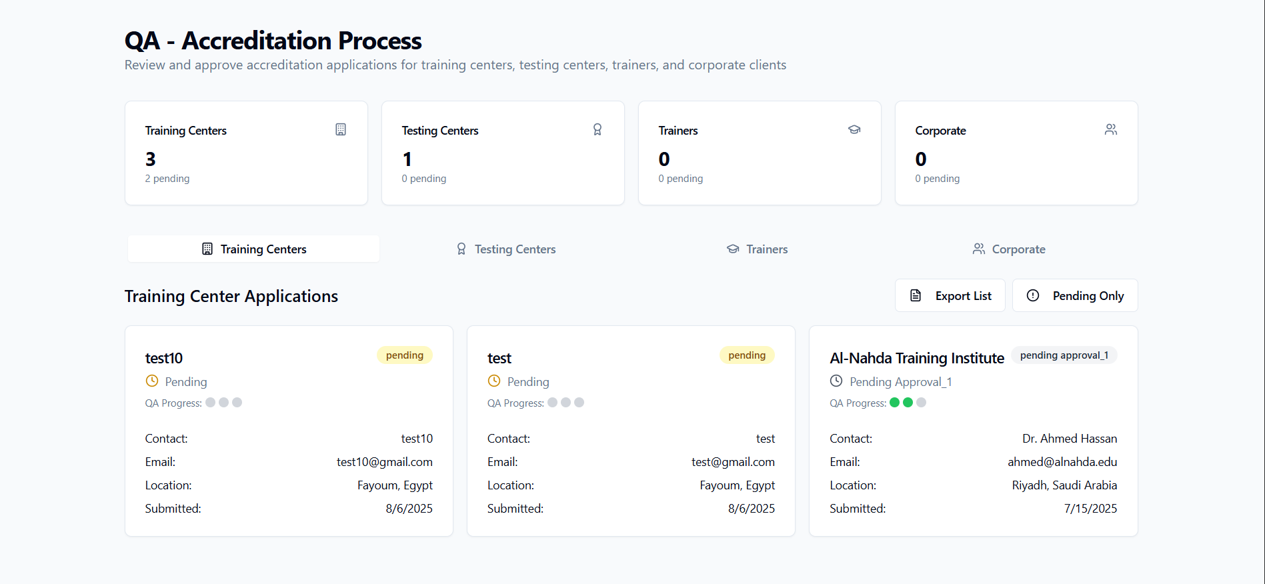
Task: Click the graduation cap icon in Trainers card
Action: (x=854, y=129)
